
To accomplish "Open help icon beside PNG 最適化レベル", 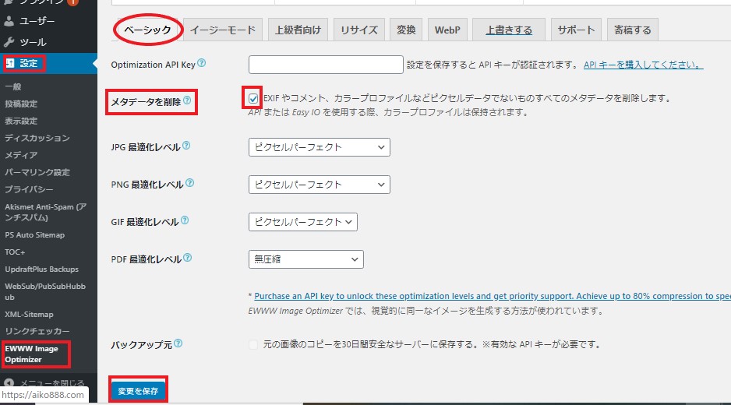I will point(189,183).
